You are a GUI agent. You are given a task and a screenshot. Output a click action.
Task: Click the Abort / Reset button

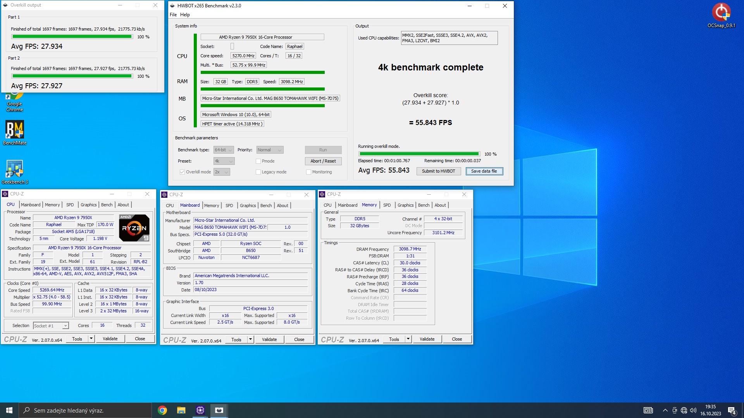(323, 161)
